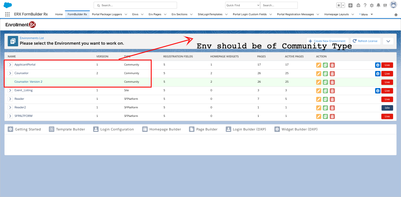Expand the Counselor environment row
The height and width of the screenshot is (197, 401).
click(x=10, y=73)
